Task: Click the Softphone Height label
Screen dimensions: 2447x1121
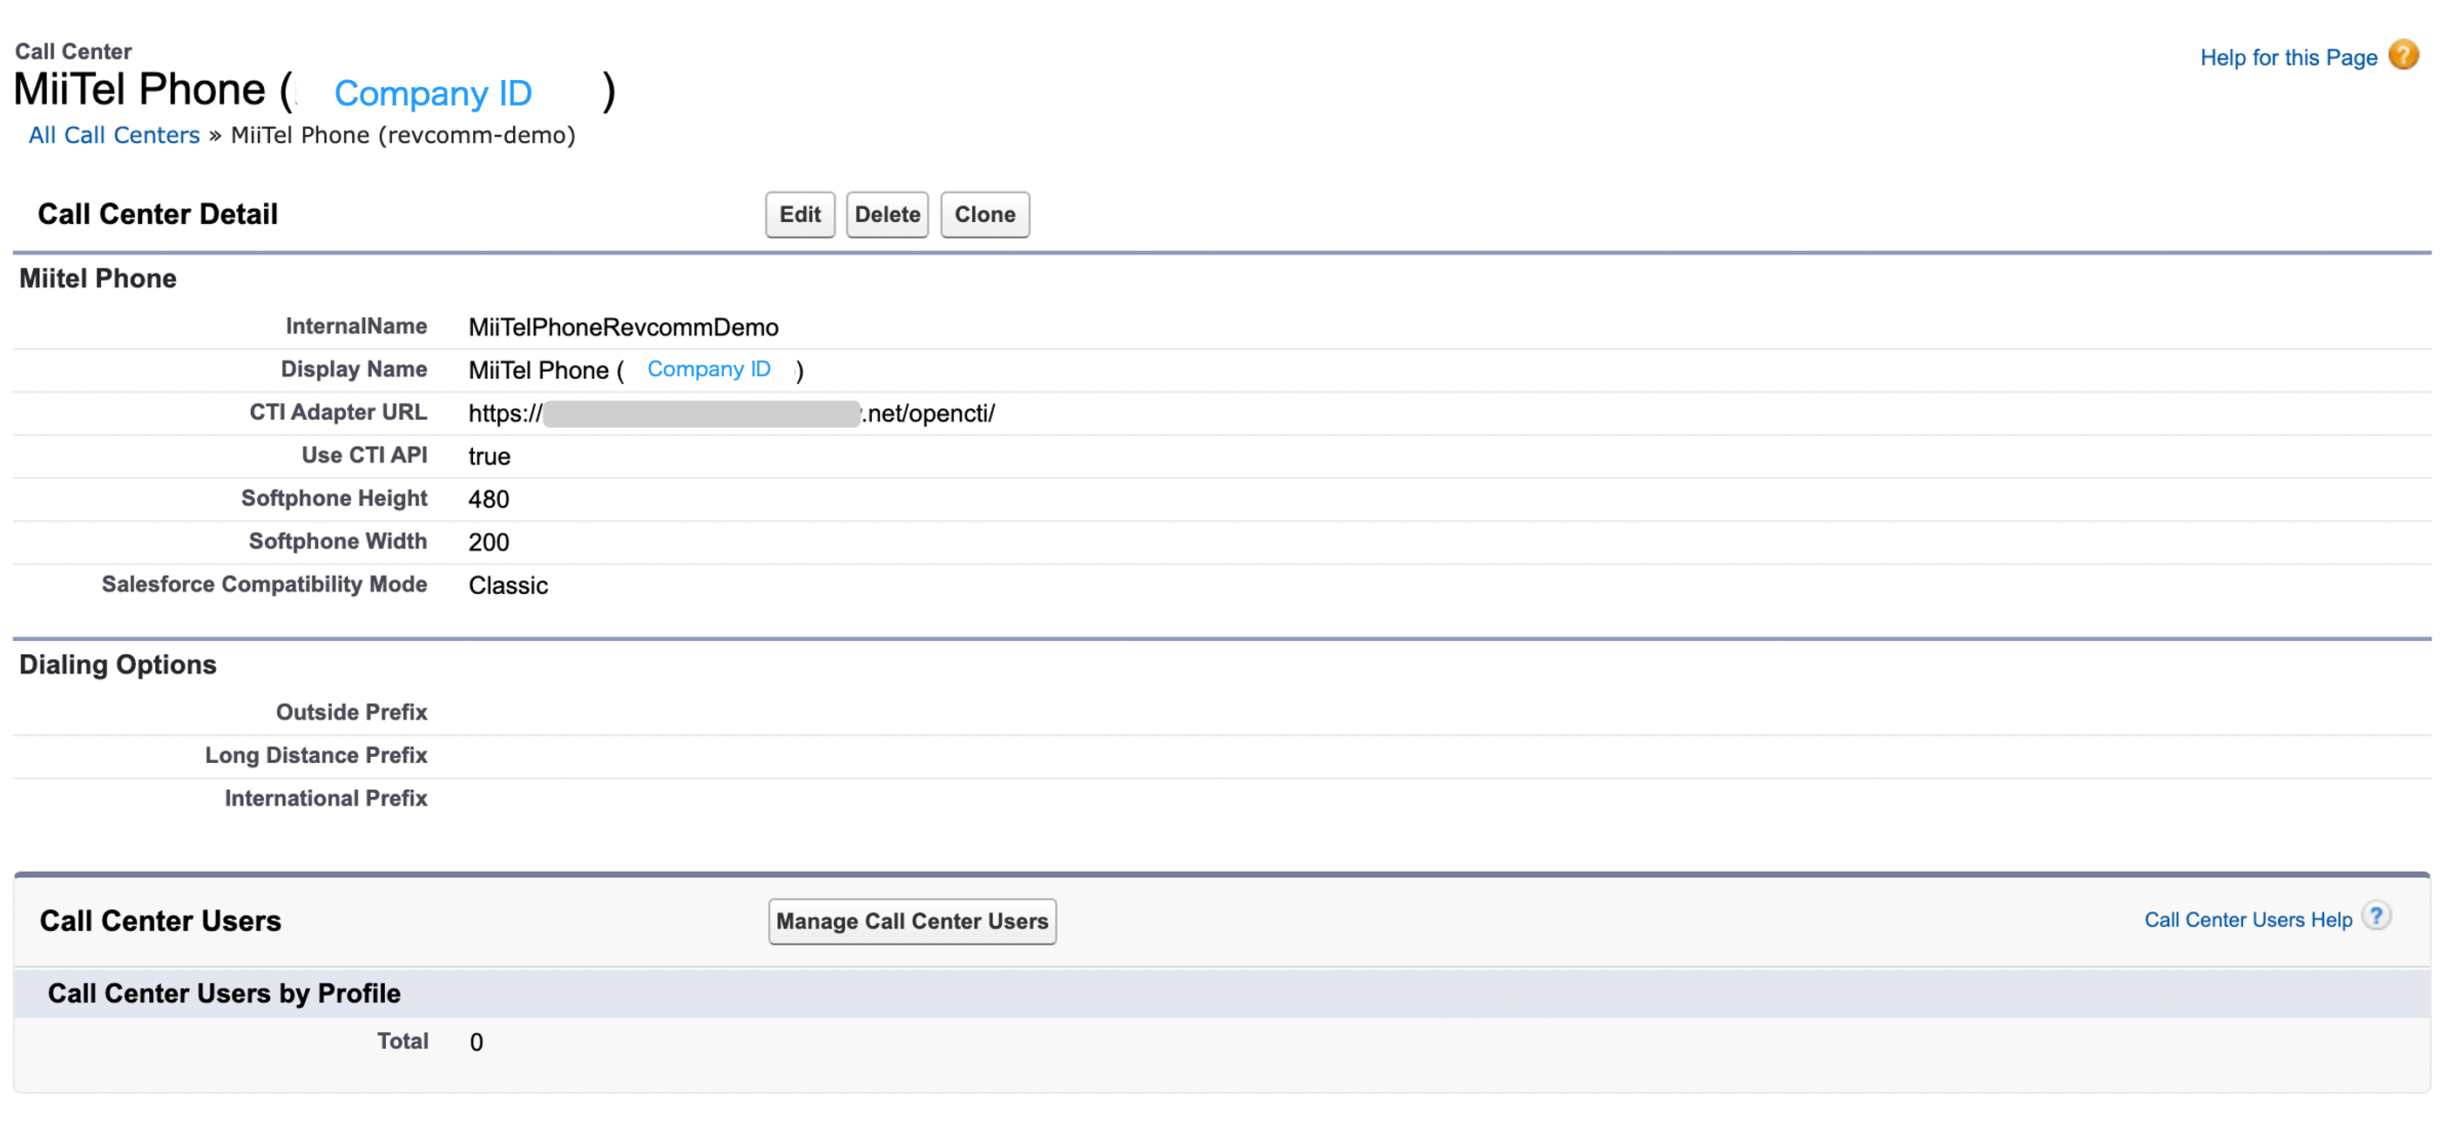Action: click(x=335, y=499)
